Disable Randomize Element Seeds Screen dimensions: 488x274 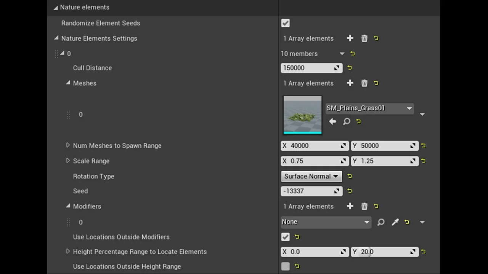click(285, 23)
